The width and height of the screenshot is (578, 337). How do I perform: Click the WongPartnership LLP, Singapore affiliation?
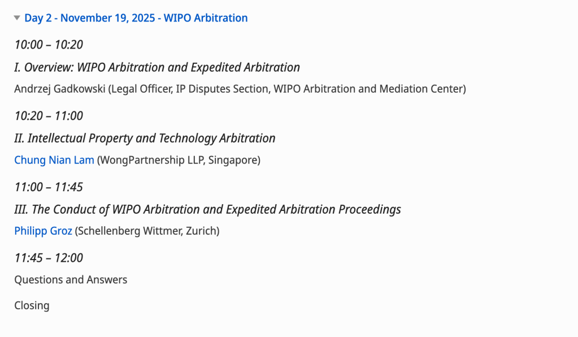tap(179, 160)
